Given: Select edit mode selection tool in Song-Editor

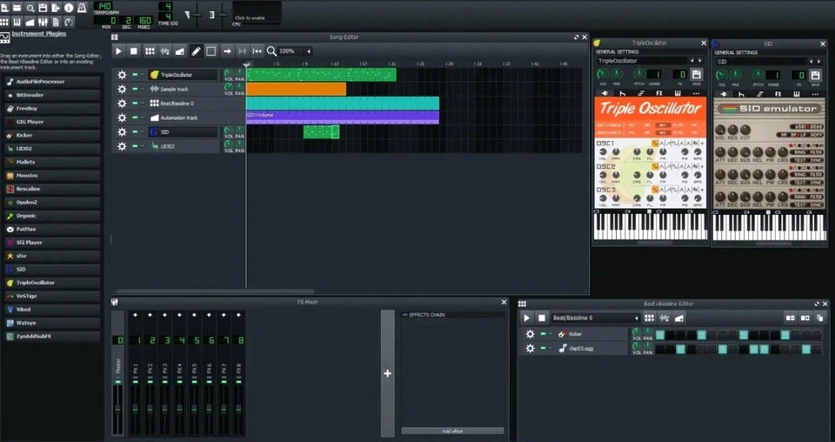Looking at the screenshot, I should pyautogui.click(x=210, y=51).
